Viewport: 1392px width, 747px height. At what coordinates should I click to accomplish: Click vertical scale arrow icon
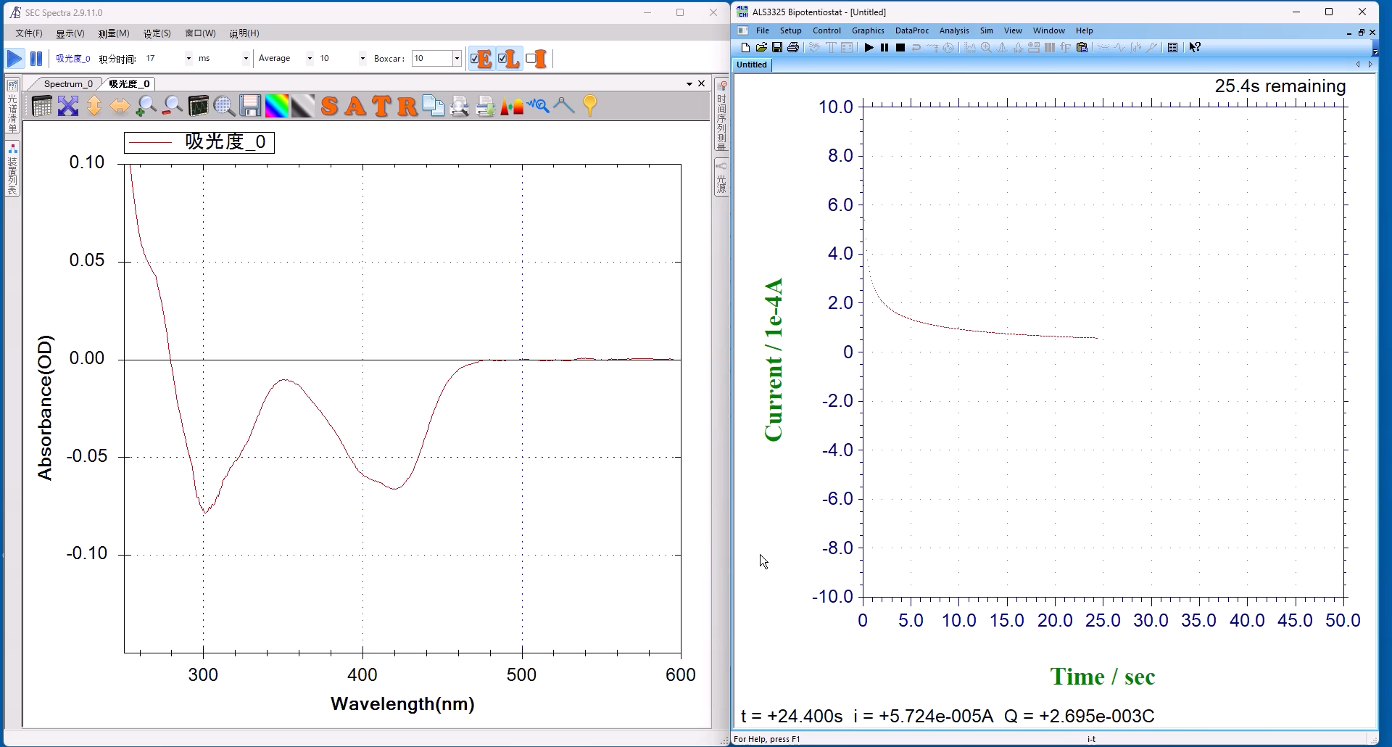coord(94,106)
